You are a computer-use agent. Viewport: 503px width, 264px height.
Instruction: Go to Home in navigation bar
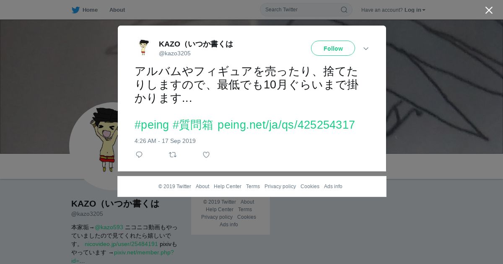click(90, 10)
